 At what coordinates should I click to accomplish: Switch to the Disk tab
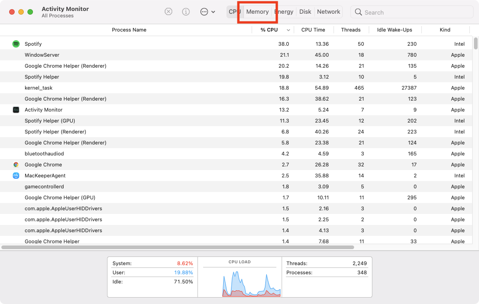pos(305,11)
